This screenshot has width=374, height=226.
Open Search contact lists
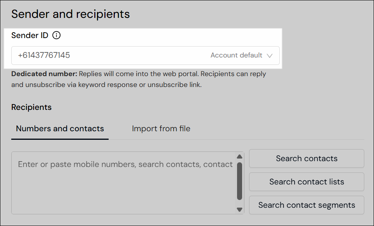coord(306,182)
